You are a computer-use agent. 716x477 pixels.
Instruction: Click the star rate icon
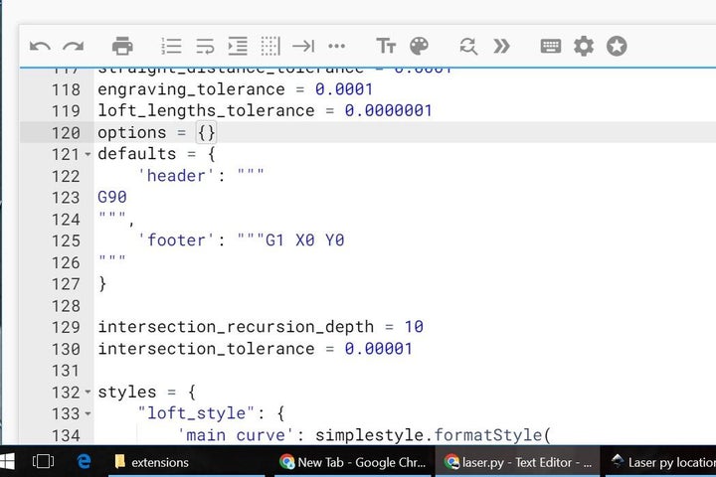617,46
